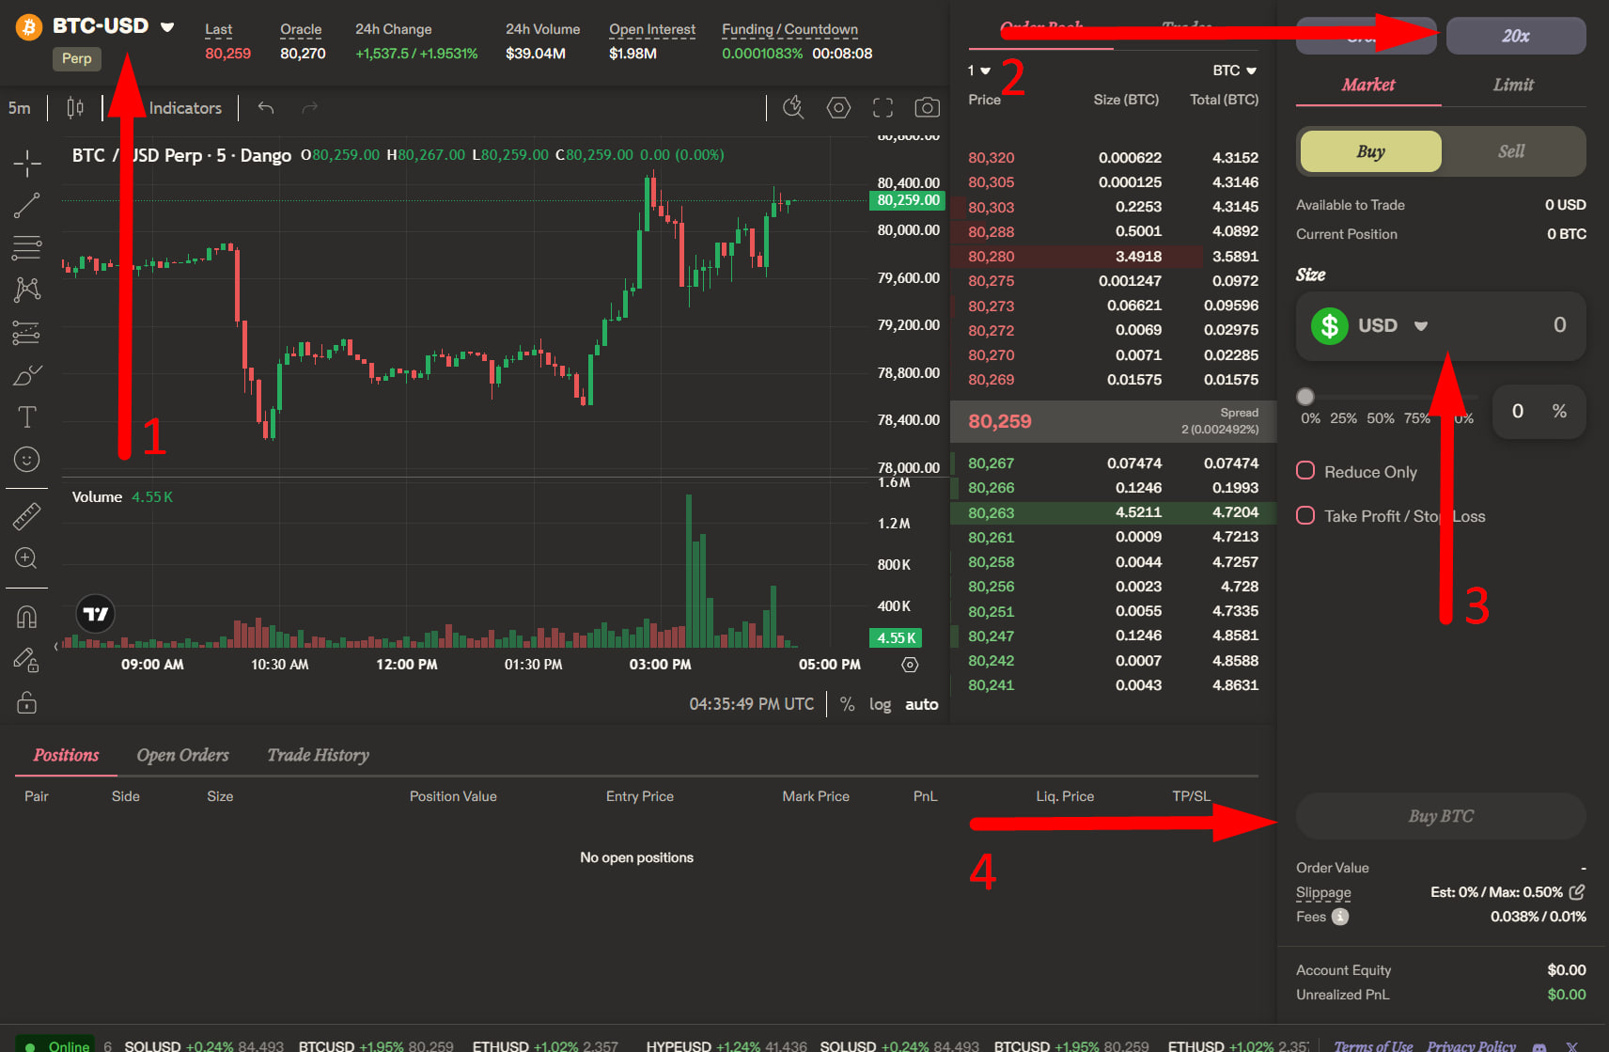The image size is (1609, 1052).
Task: Open the chart axis settings gear
Action: click(x=910, y=665)
